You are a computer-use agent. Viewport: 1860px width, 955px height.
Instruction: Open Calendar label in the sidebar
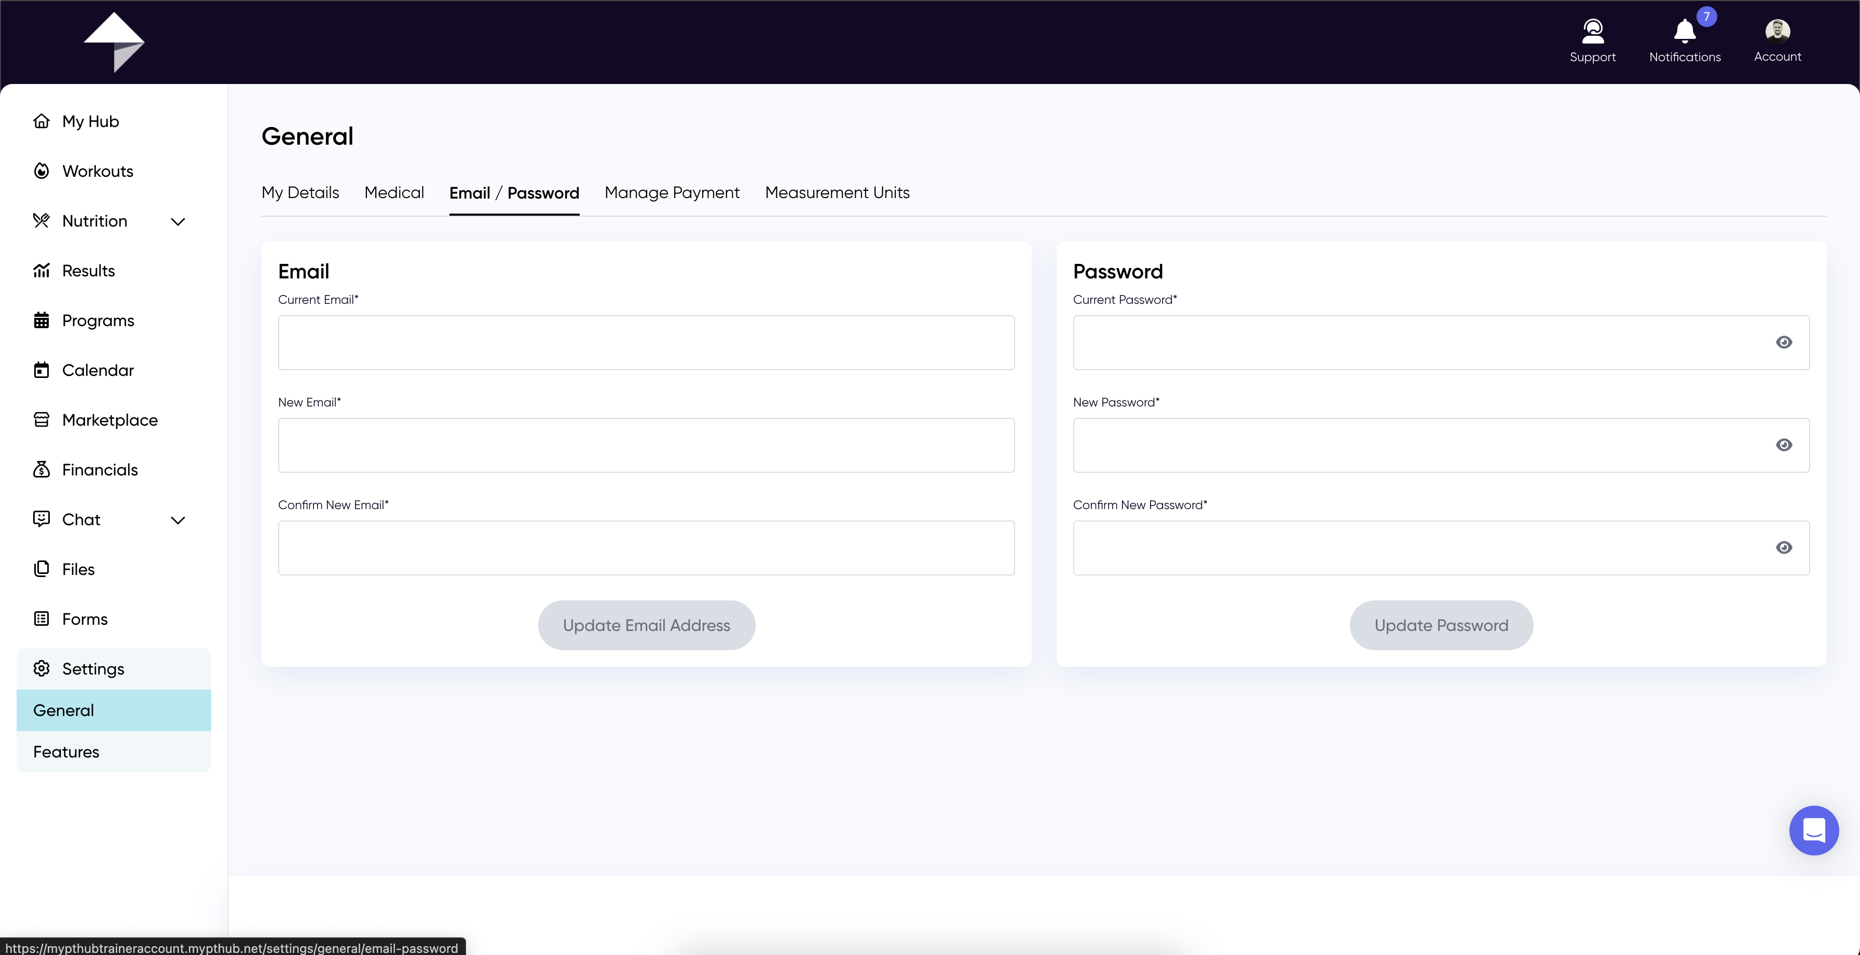coord(98,370)
